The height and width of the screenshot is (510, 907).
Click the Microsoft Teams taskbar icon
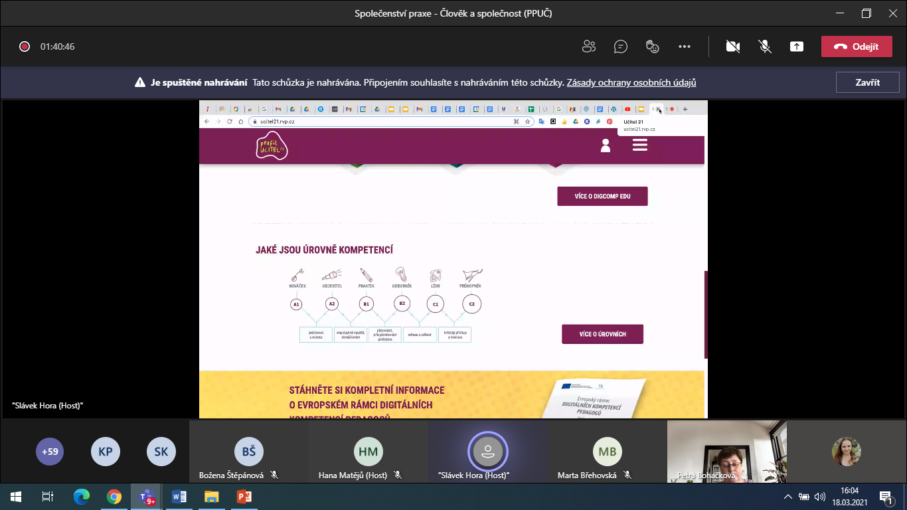[147, 497]
